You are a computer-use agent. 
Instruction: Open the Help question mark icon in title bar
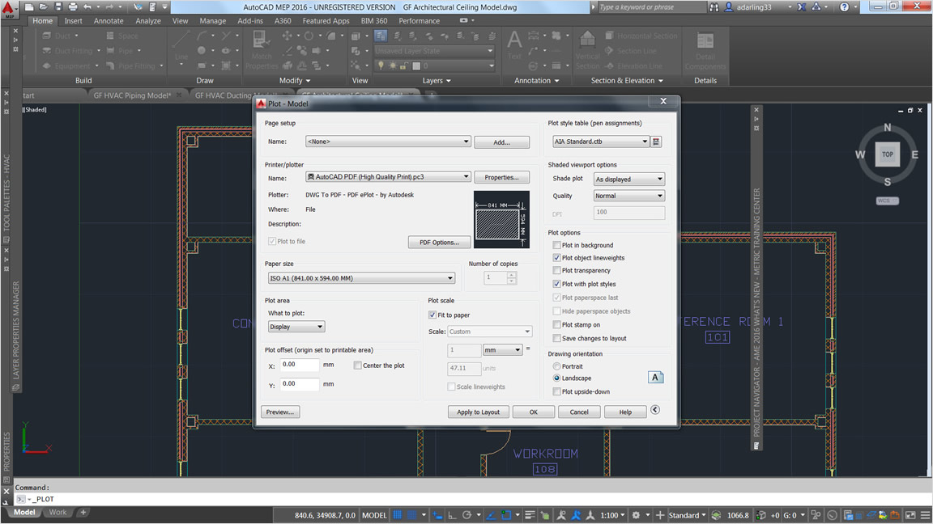pyautogui.click(x=844, y=7)
